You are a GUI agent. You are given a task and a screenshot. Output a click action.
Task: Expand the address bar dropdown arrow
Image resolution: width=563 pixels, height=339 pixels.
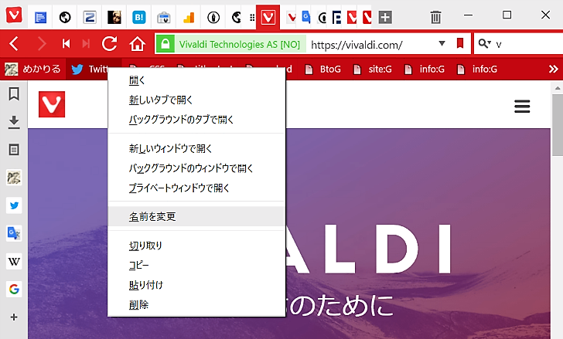442,43
